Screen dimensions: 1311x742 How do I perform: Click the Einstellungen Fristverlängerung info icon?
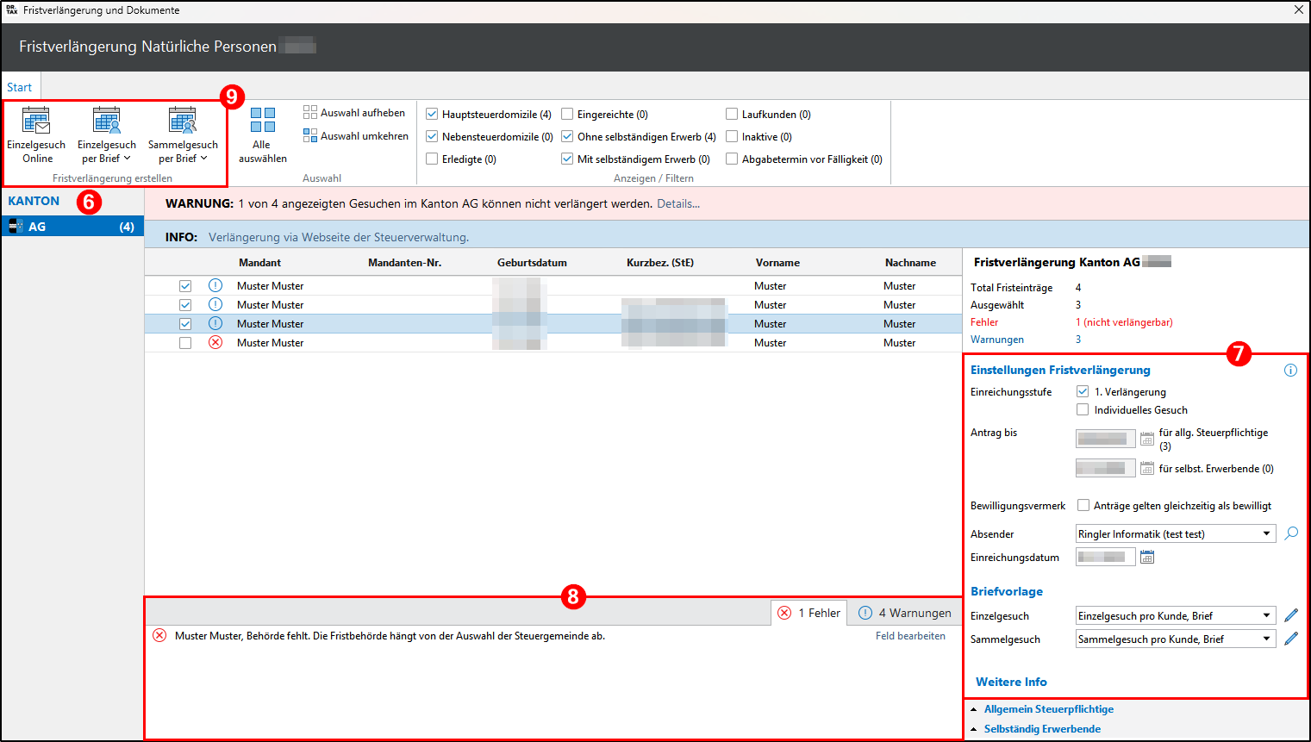click(x=1290, y=371)
